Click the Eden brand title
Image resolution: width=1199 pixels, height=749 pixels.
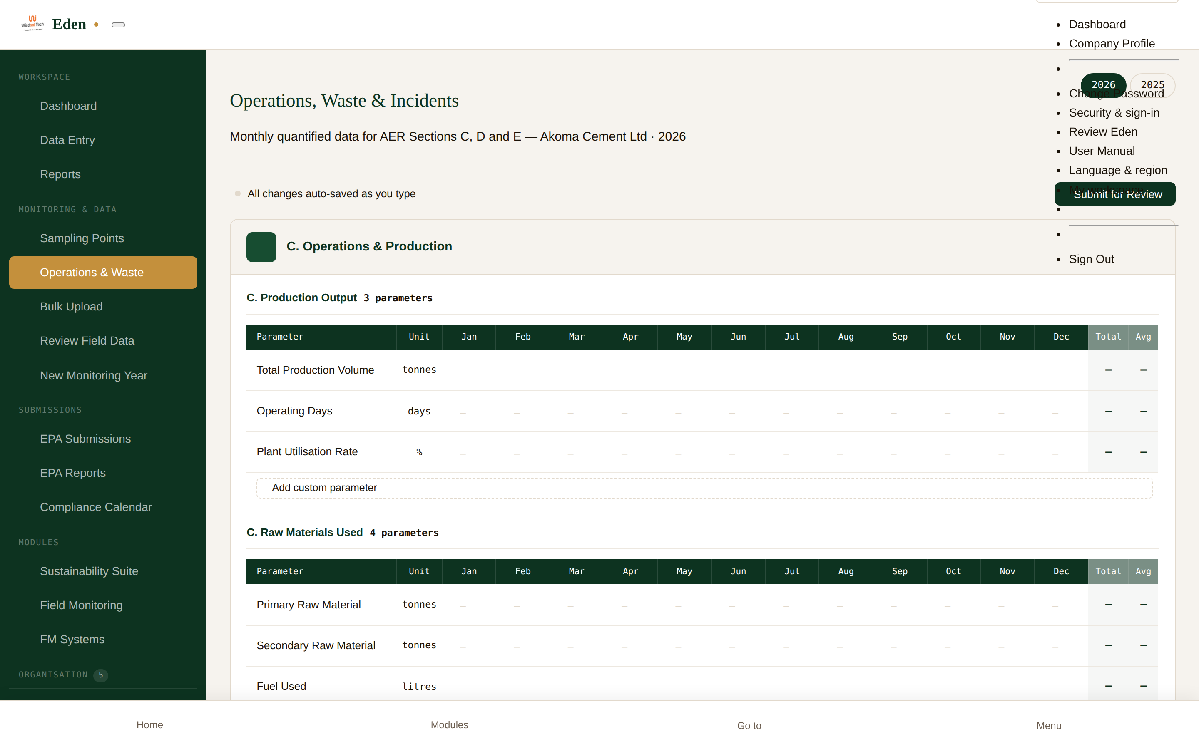click(69, 24)
